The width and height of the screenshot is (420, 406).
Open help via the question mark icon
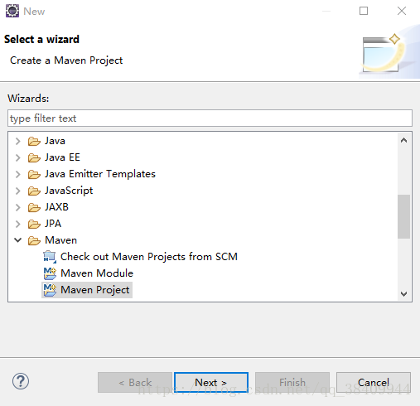[x=21, y=381]
